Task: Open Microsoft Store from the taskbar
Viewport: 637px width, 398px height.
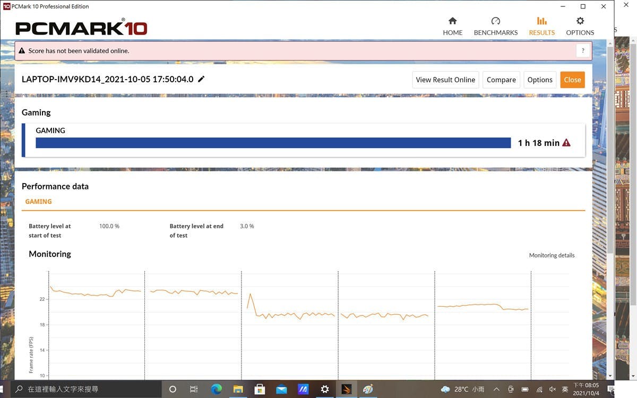Action: [x=260, y=389]
